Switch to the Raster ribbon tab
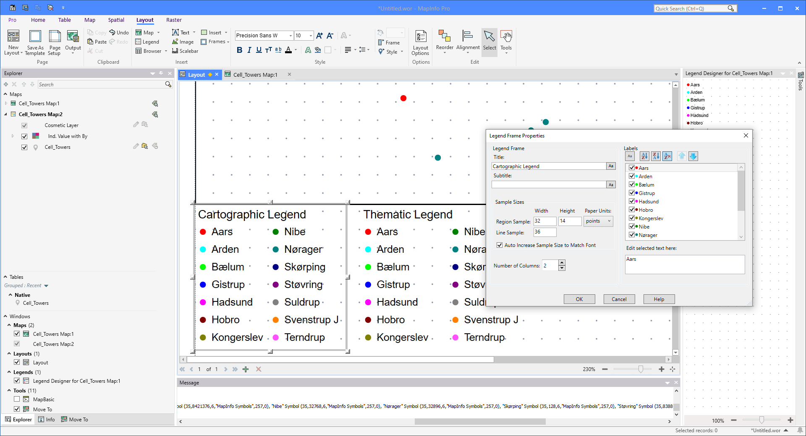The height and width of the screenshot is (436, 806). (174, 20)
